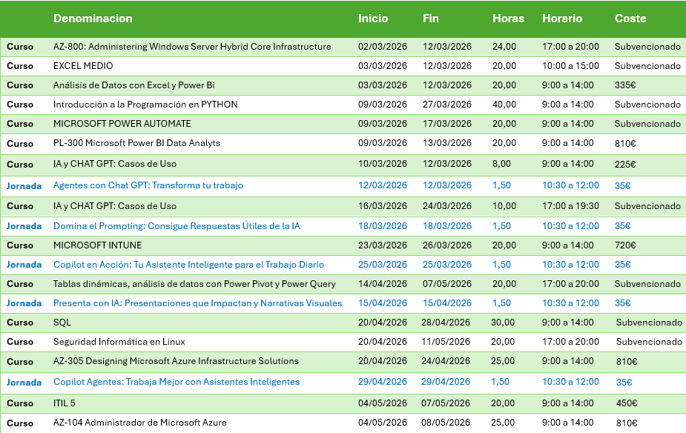Image resolution: width=686 pixels, height=433 pixels.
Task: Select the Introducción a la Programación en PYTHON course
Action: coord(145,105)
